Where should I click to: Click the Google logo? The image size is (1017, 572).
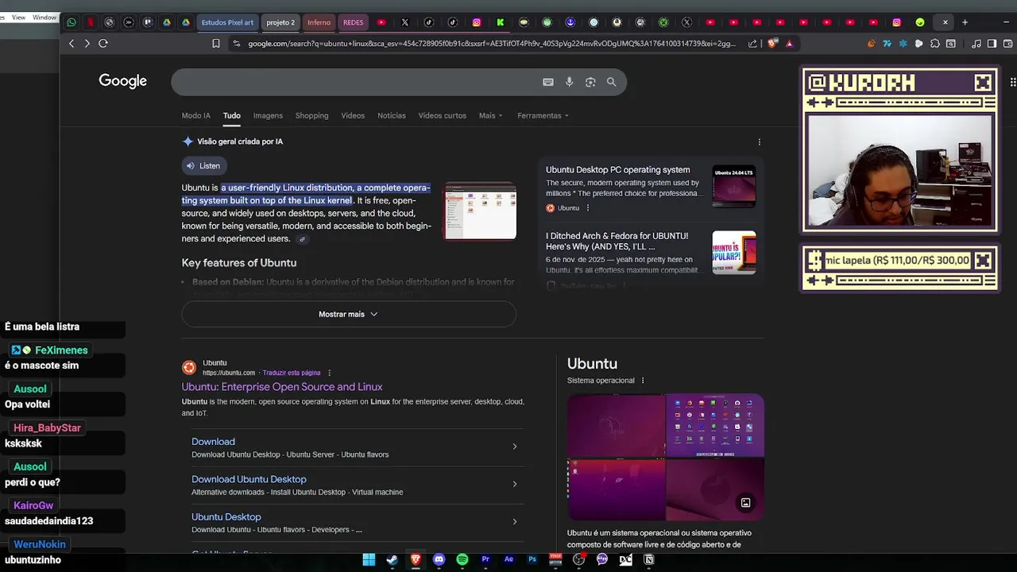coord(122,81)
